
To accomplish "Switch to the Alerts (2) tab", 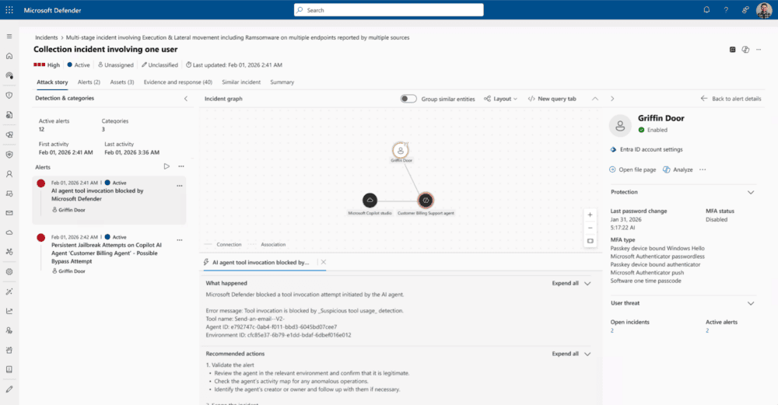I will click(89, 82).
